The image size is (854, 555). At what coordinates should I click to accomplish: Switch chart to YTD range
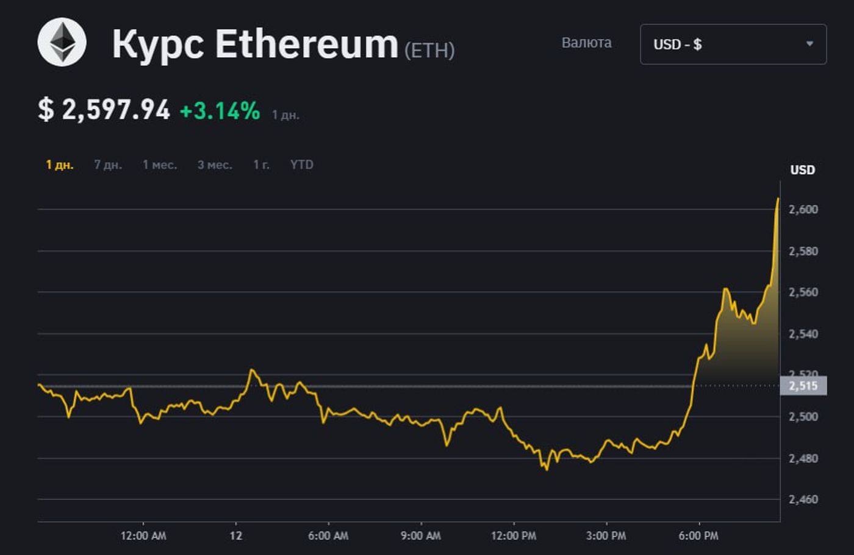tap(302, 164)
